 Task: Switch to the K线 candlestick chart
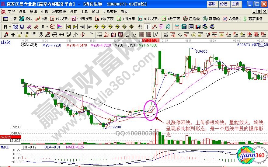(41, 19)
